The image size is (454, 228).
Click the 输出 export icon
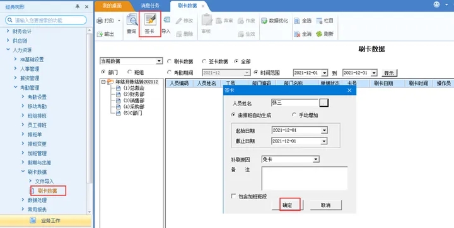100,34
